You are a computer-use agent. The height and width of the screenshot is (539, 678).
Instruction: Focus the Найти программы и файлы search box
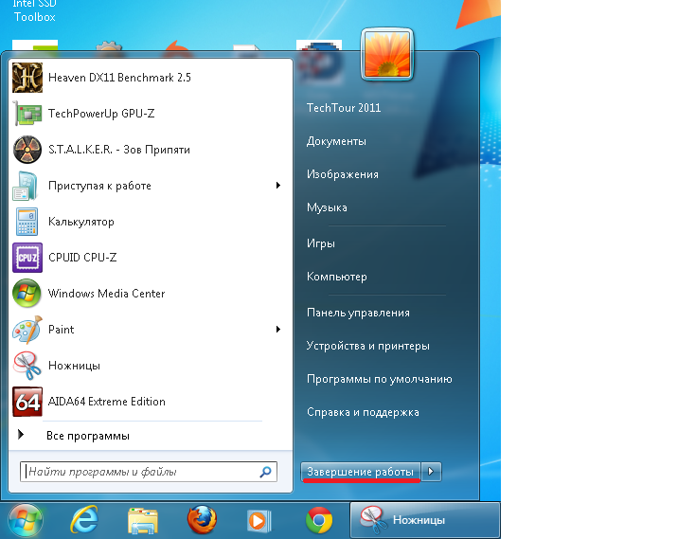pos(149,472)
